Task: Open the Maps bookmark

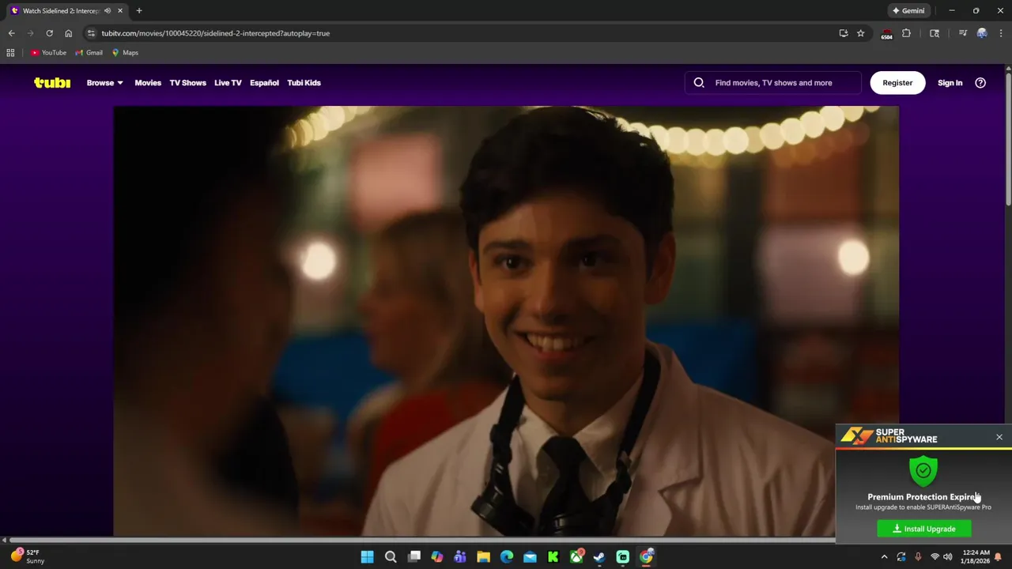Action: (125, 52)
